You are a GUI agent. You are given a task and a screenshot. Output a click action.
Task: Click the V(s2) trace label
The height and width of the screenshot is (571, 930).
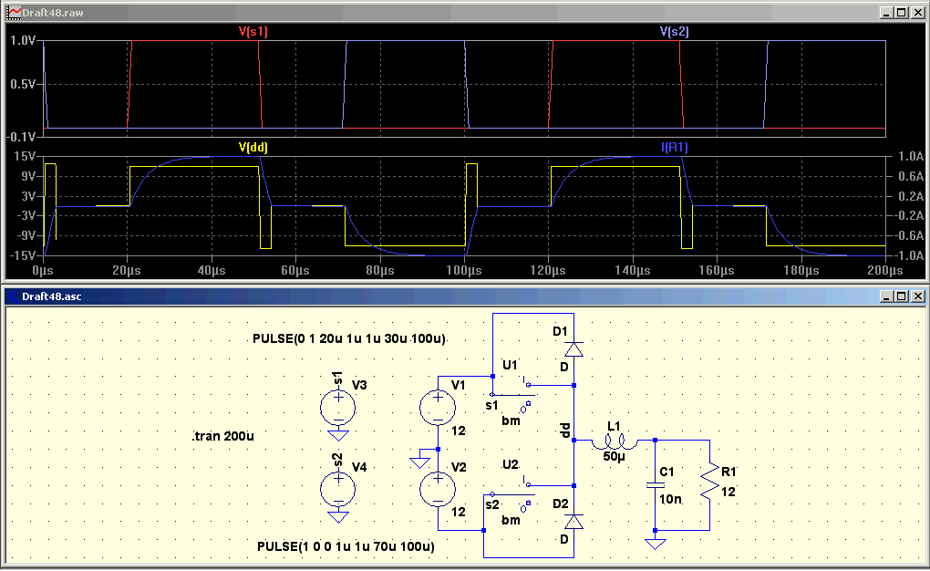[675, 31]
